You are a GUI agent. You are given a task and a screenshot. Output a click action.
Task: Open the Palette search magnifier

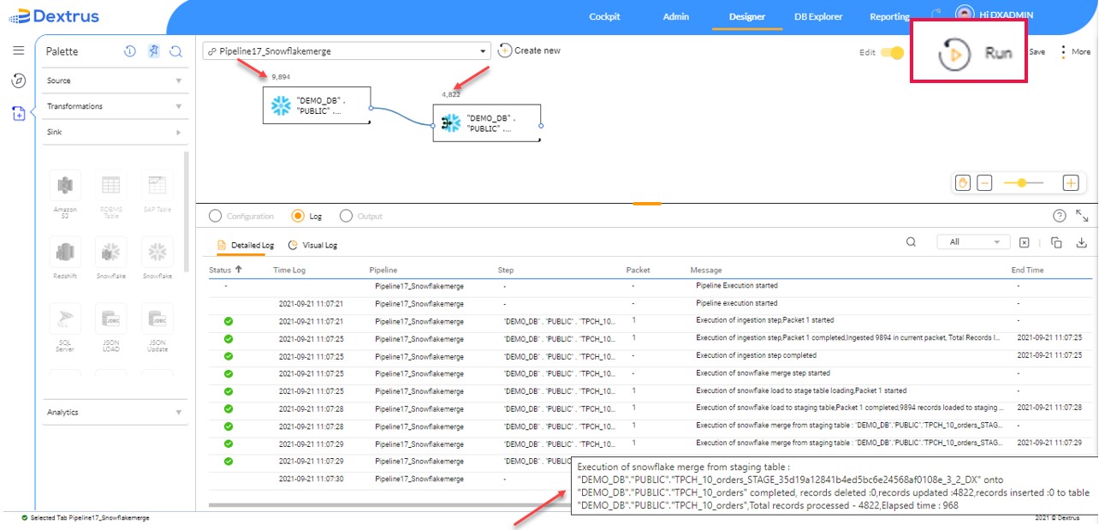pyautogui.click(x=176, y=51)
